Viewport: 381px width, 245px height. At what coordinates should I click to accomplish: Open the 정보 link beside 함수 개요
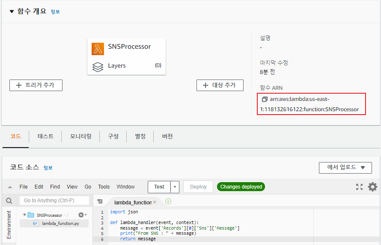(x=55, y=12)
